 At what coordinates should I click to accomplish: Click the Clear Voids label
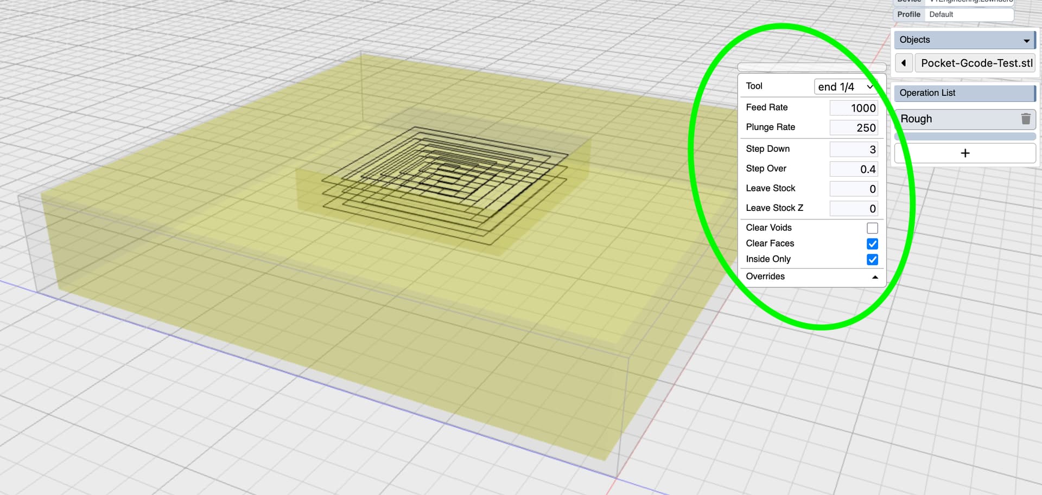tap(768, 228)
